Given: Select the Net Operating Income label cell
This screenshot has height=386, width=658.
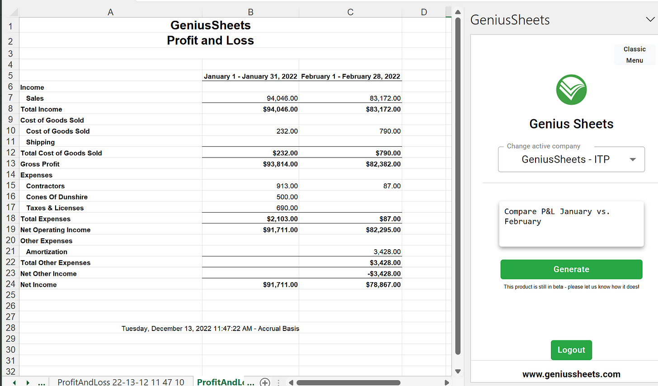Looking at the screenshot, I should (x=110, y=229).
